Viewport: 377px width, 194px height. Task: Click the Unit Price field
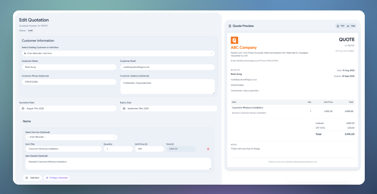pyautogui.click(x=149, y=149)
